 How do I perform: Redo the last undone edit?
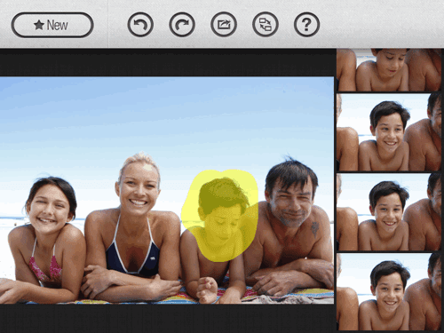coord(182,25)
